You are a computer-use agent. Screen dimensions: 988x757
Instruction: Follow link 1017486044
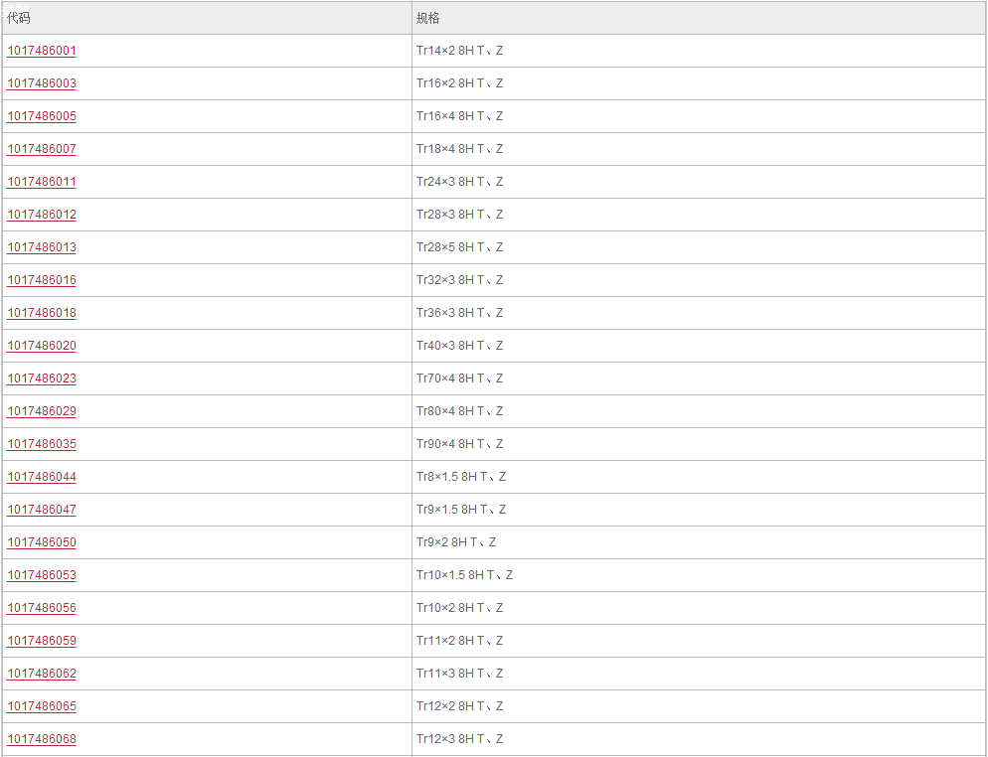tap(42, 476)
